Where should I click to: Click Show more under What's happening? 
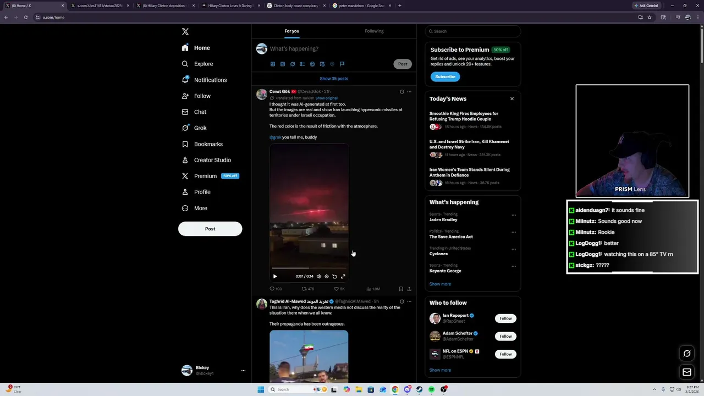point(440,284)
